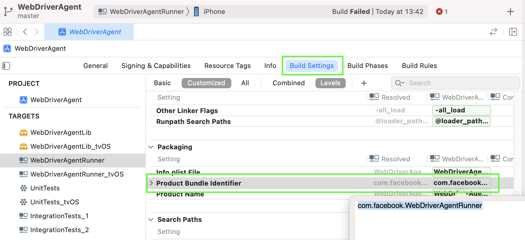The width and height of the screenshot is (525, 240).
Task: Go forward with the right chevron
Action: (x=37, y=32)
